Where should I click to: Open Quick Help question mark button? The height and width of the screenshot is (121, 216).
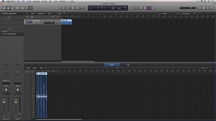coord(17,8)
